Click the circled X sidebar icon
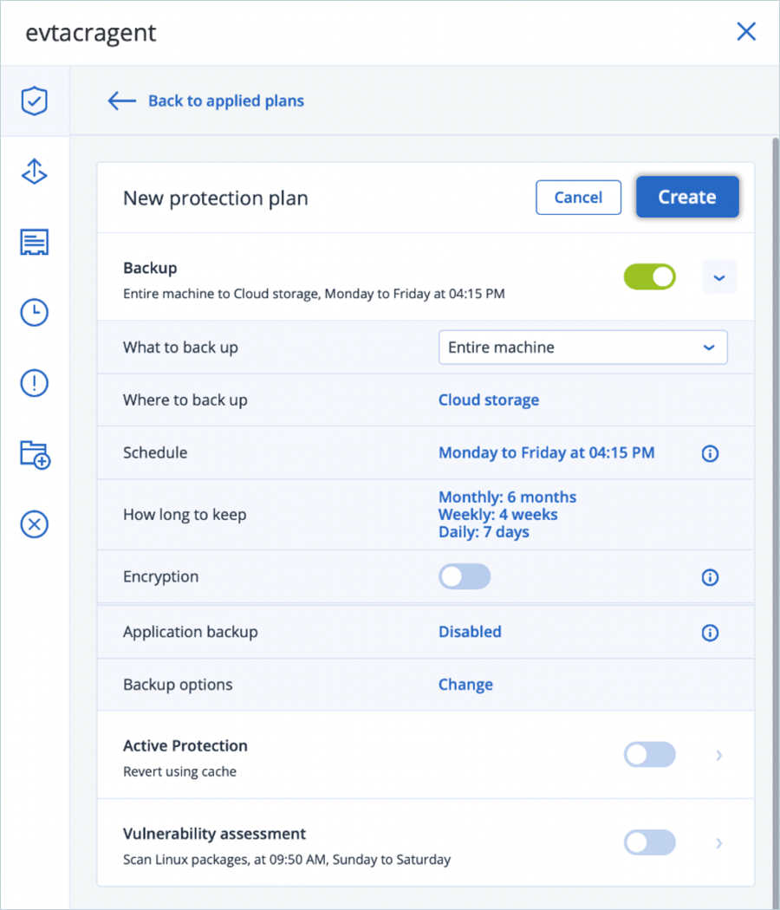Image resolution: width=780 pixels, height=910 pixels. (x=35, y=524)
